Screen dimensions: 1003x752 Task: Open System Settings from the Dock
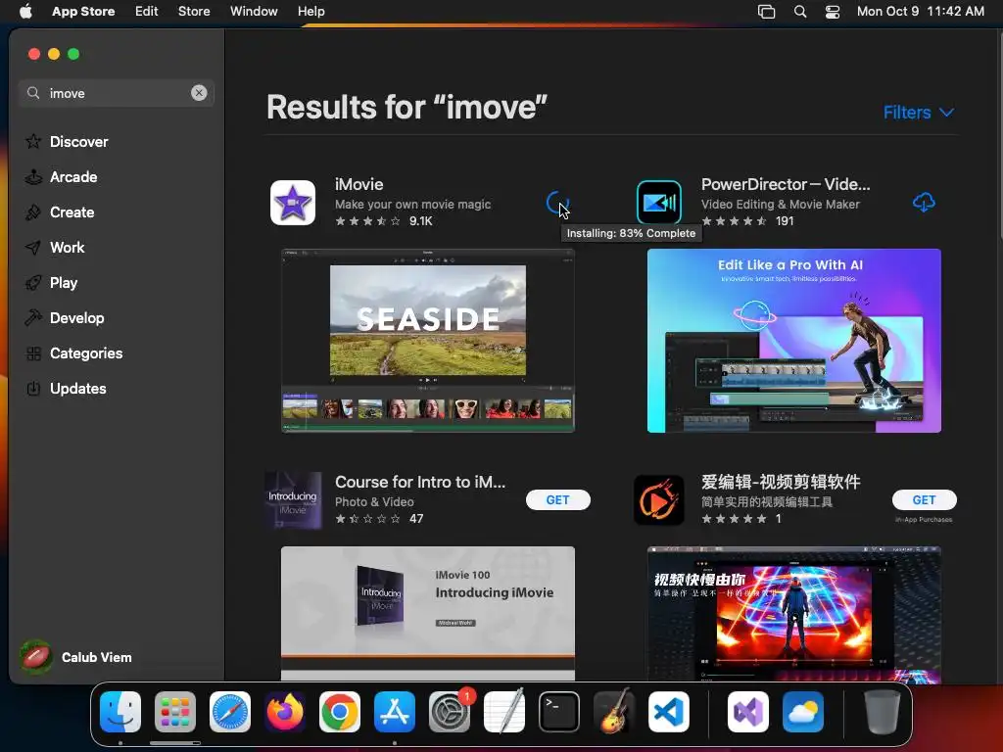(449, 712)
